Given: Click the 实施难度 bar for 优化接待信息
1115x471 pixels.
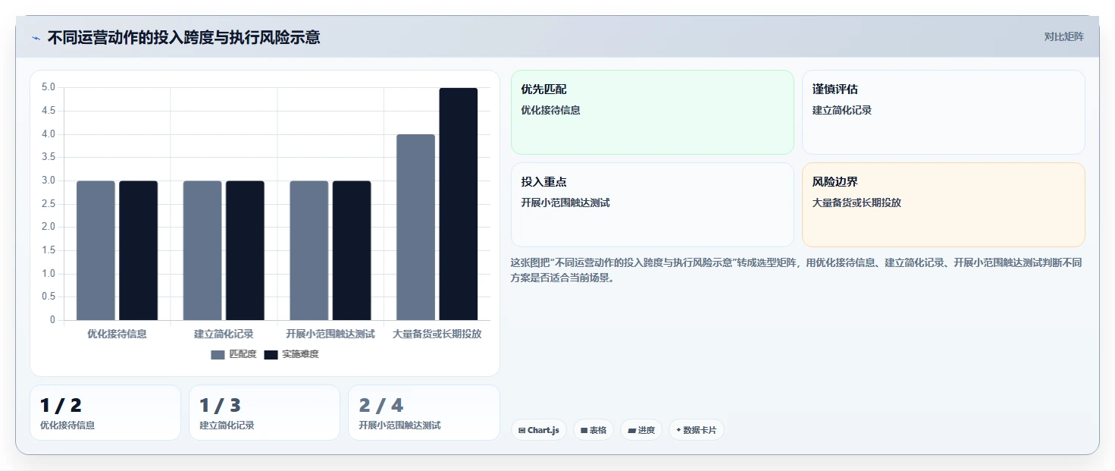Looking at the screenshot, I should tap(139, 250).
